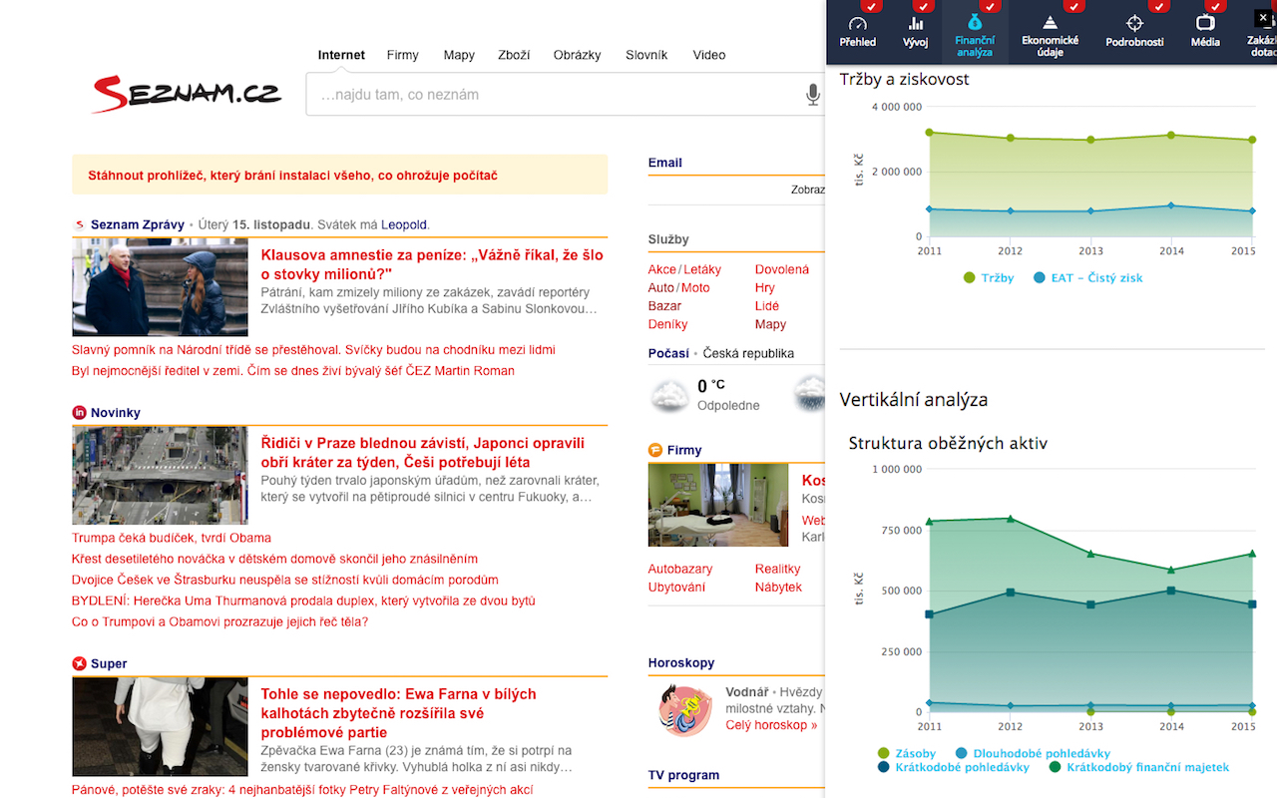Click the Nábytek link
The width and height of the screenshot is (1277, 798).
778,587
